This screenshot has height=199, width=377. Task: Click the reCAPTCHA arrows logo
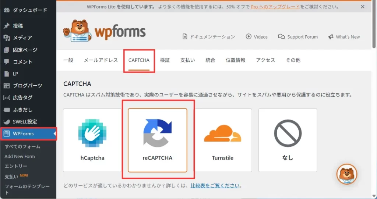tap(158, 133)
